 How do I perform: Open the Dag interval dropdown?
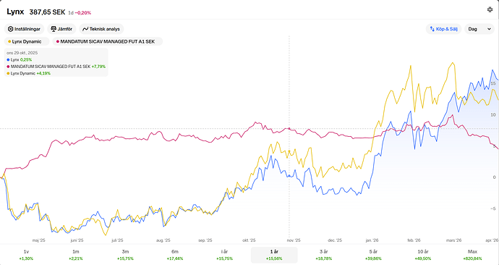(x=479, y=29)
